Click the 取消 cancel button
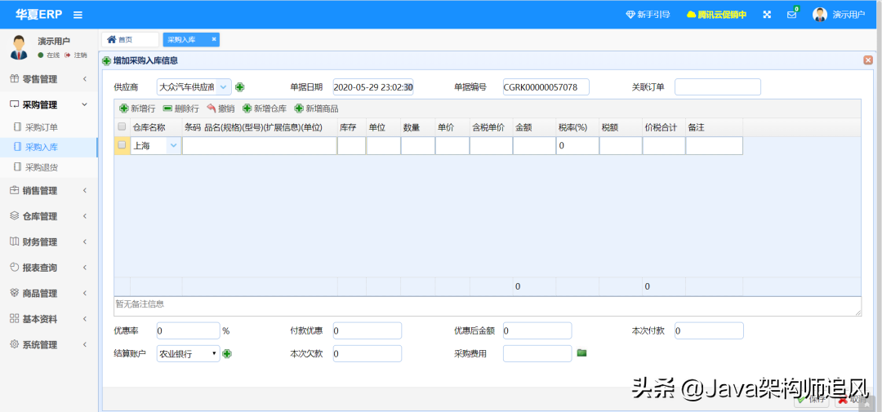 pyautogui.click(x=851, y=399)
